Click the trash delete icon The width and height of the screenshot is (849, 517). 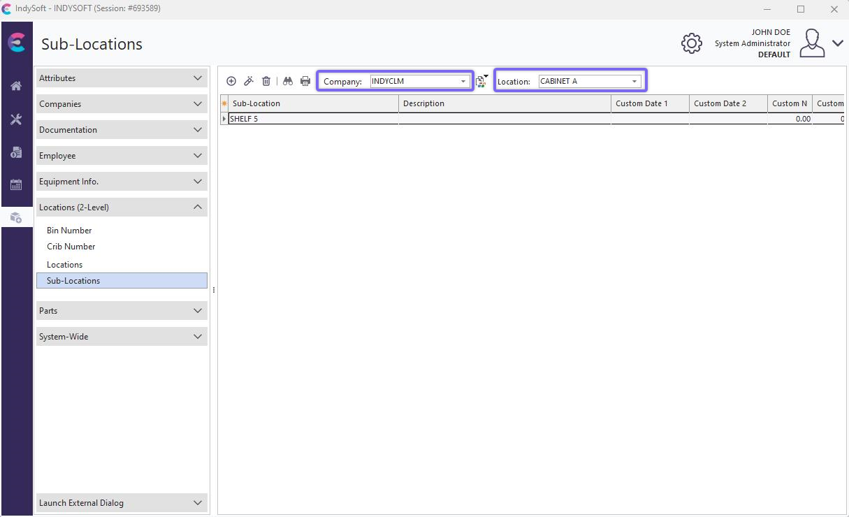click(x=266, y=81)
